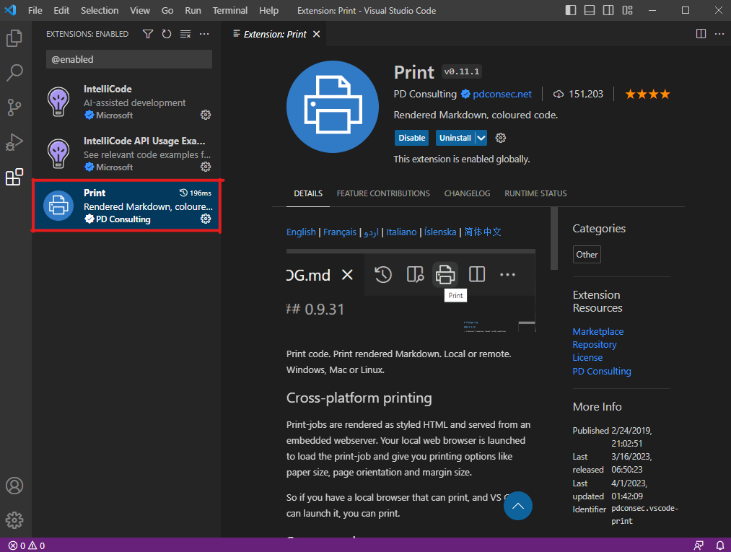Open the extensions views and more actions menu
Screen dimensions: 731x552
tap(204, 34)
